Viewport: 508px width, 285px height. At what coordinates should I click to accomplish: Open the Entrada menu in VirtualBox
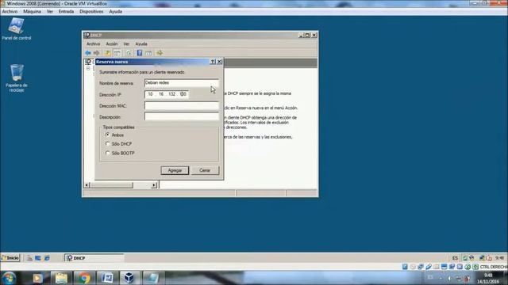(66, 11)
